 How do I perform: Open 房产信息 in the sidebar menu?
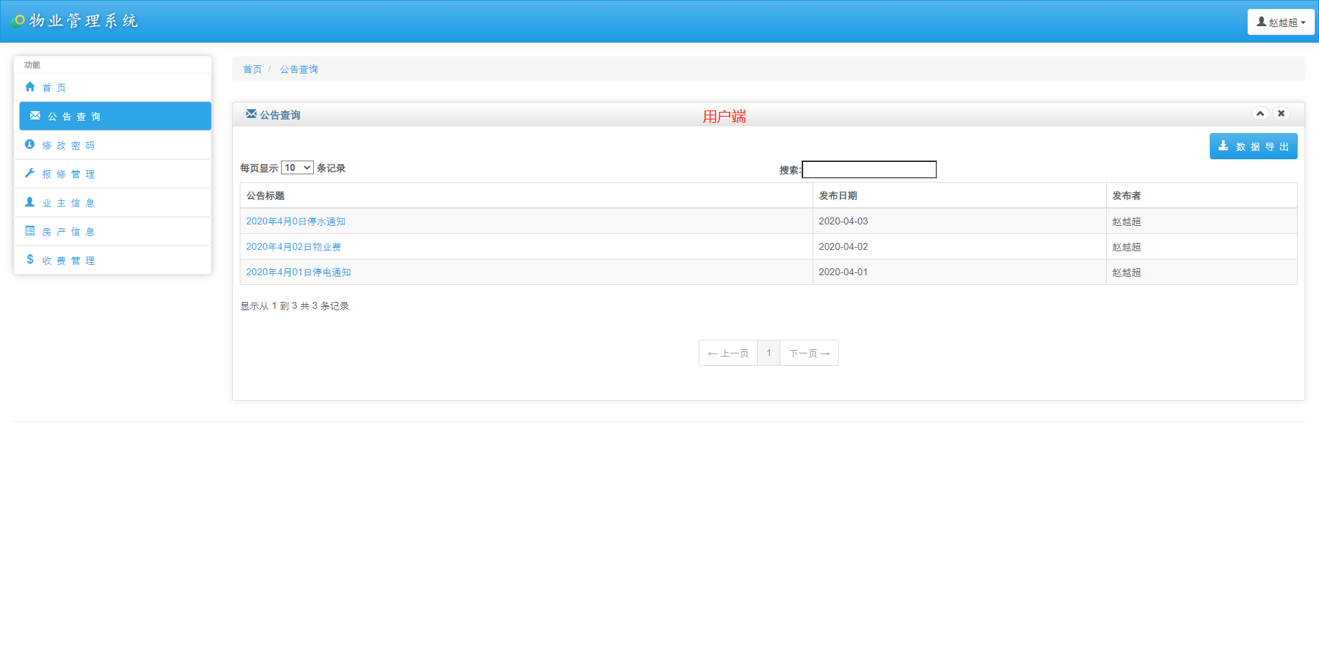tap(113, 231)
